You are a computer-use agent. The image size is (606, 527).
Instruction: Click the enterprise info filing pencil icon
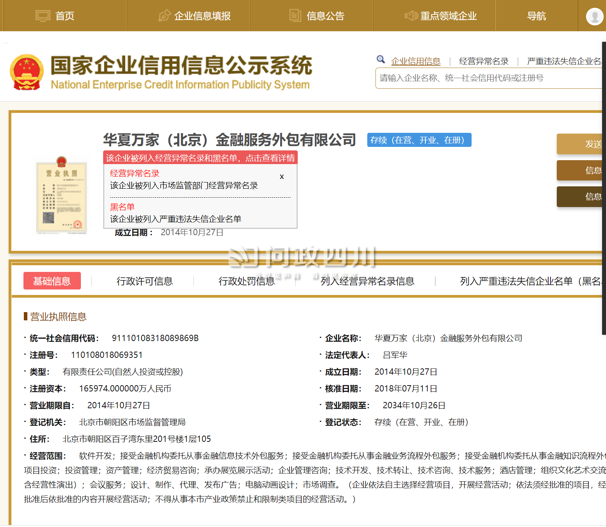point(164,16)
